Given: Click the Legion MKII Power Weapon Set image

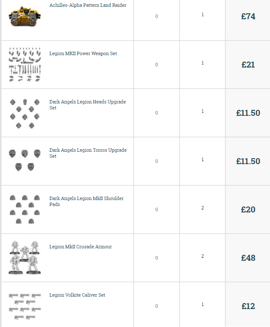Looking at the screenshot, I should click(25, 65).
